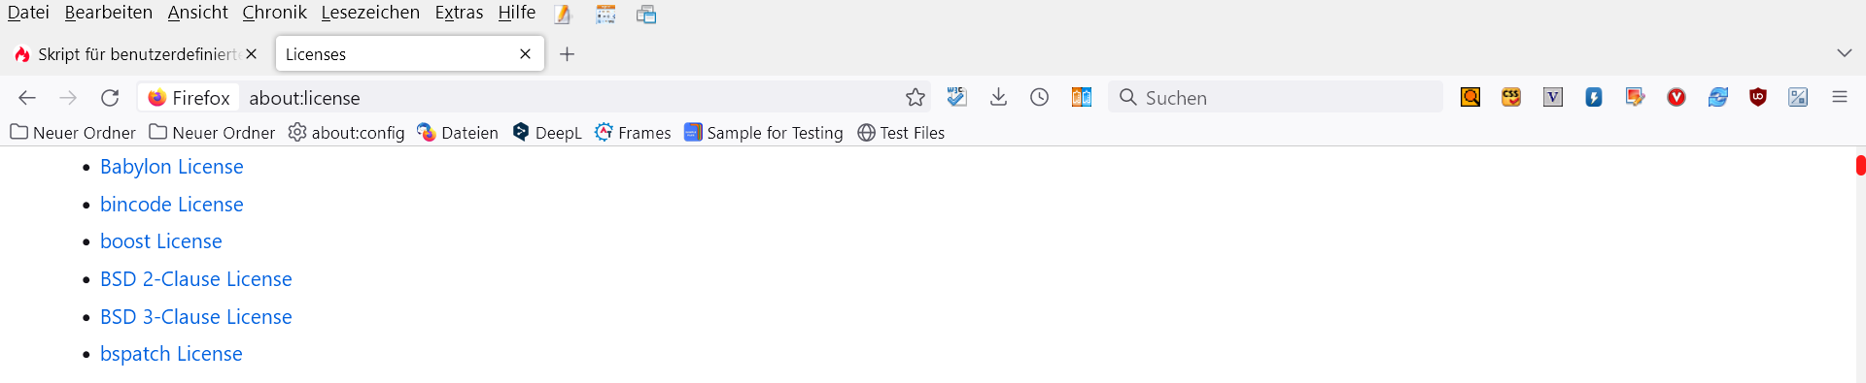Reload the current page
The width and height of the screenshot is (1866, 383).
[110, 98]
